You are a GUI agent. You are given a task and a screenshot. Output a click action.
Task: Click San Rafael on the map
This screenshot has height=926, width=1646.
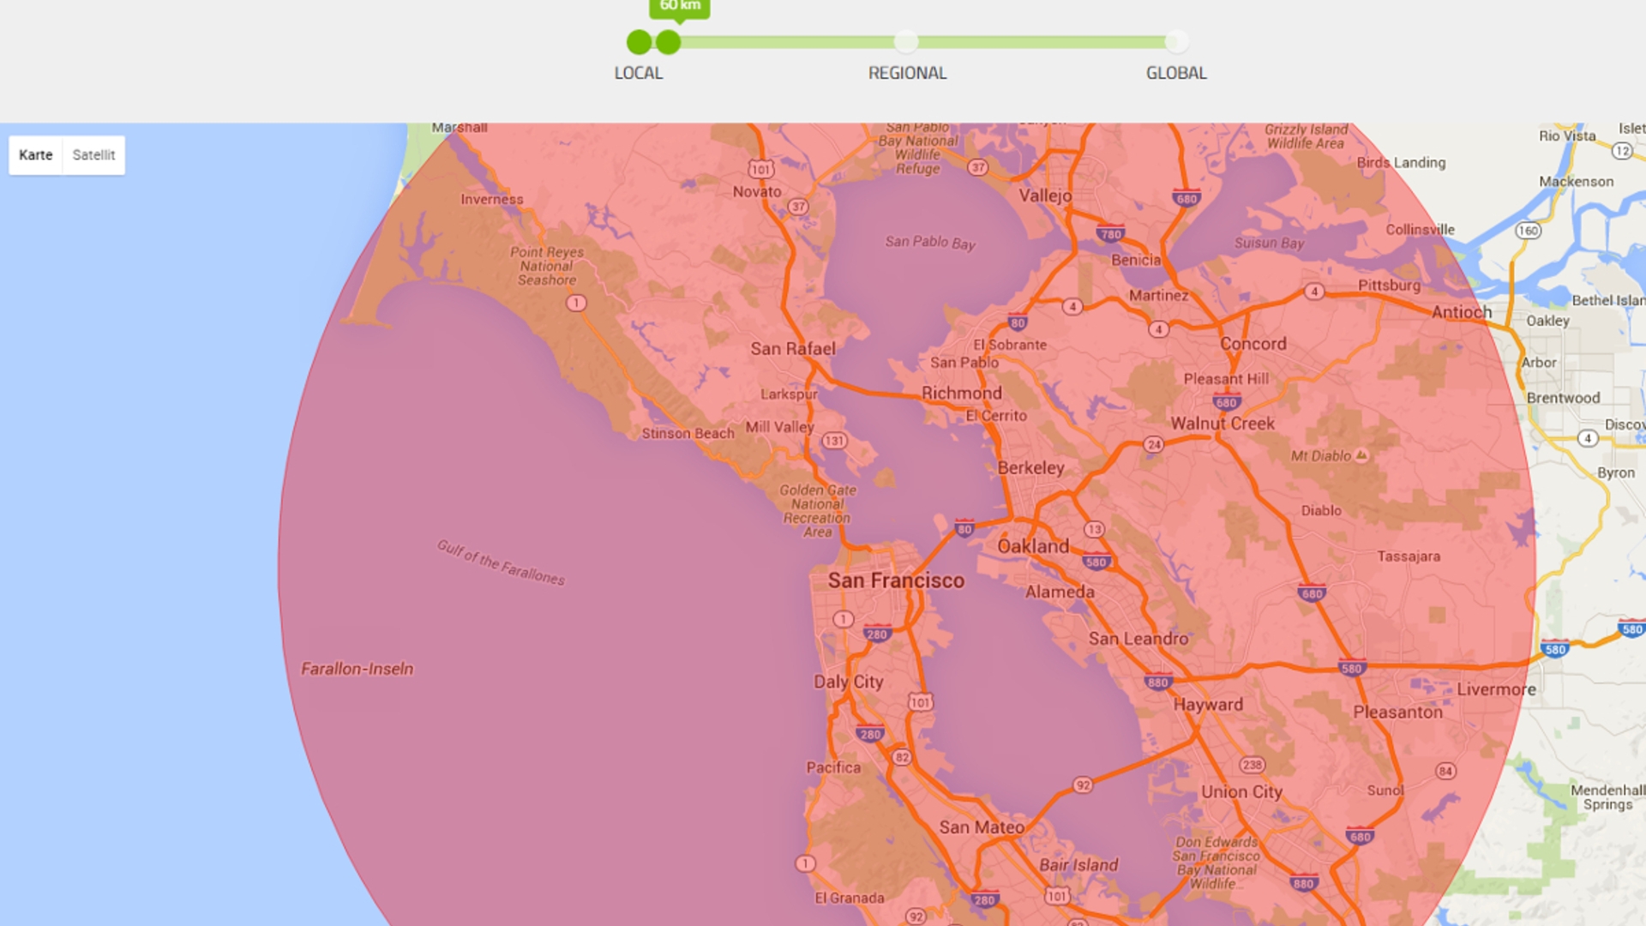click(793, 349)
